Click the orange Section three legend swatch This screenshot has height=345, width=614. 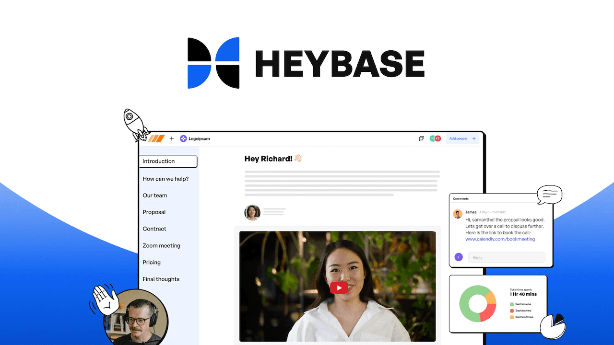[x=511, y=317]
